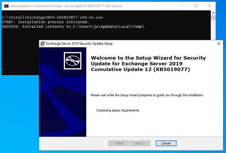Click the Exchange2019-KB5019077 command line text

tap(65, 17)
